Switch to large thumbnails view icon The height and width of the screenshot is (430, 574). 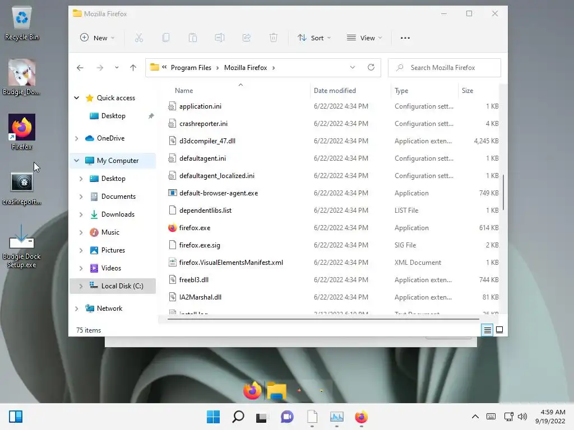click(499, 330)
